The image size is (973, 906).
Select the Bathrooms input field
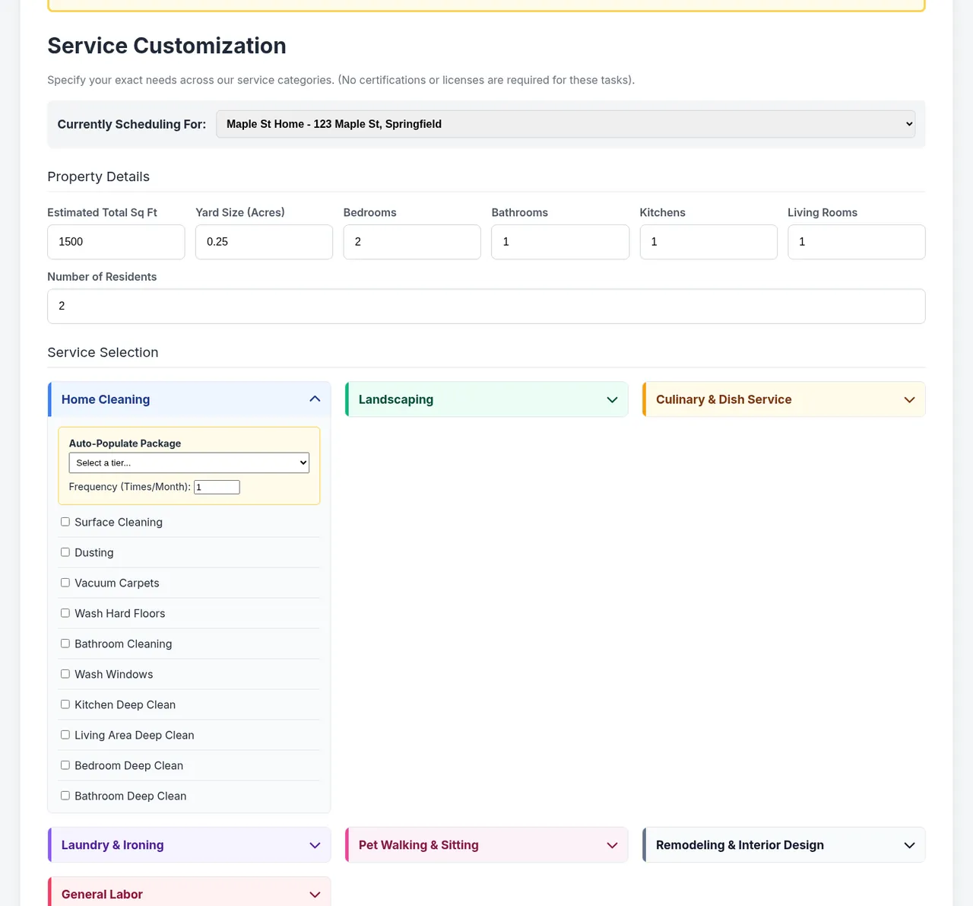pos(560,242)
